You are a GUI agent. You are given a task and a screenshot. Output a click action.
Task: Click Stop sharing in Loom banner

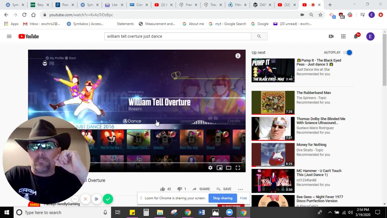[223, 198]
